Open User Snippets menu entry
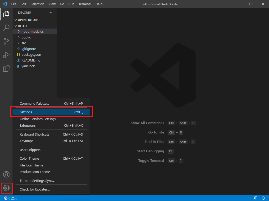The width and height of the screenshot is (269, 201). point(51,150)
